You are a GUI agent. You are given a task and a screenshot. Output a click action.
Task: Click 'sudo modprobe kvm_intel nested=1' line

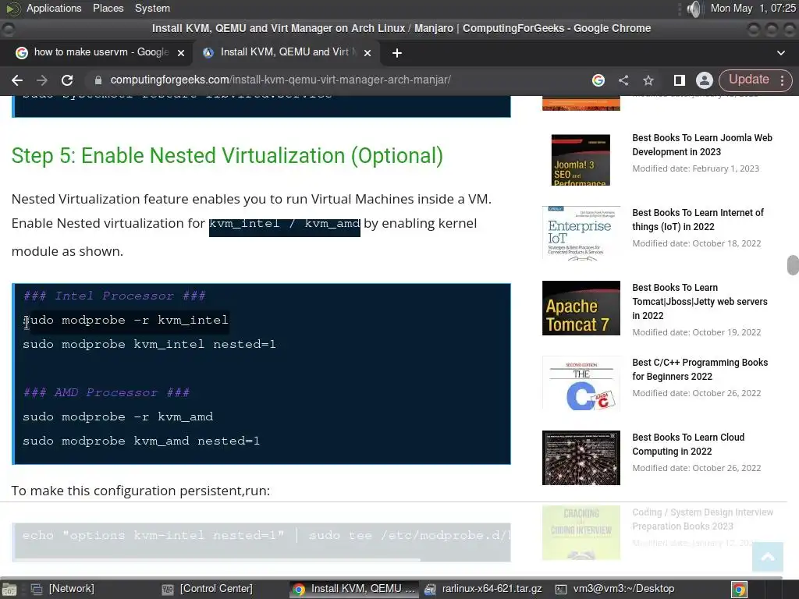click(x=149, y=344)
